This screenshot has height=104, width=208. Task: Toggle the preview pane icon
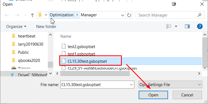[187, 26]
